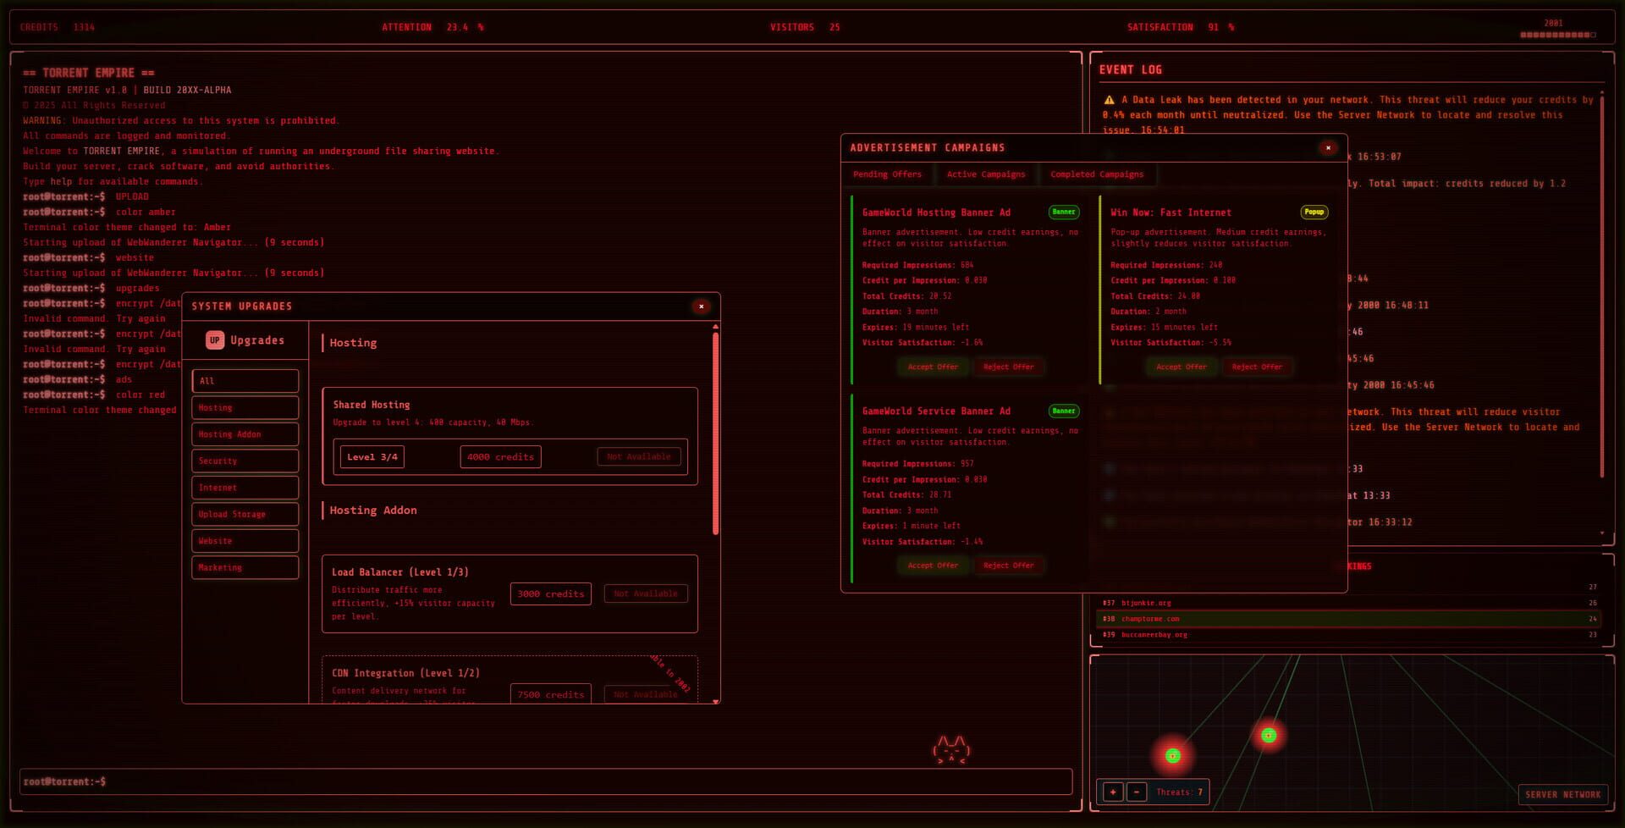Click the Banner badge on GameWorld Hosting Ad
This screenshot has height=828, width=1625.
tap(1063, 213)
